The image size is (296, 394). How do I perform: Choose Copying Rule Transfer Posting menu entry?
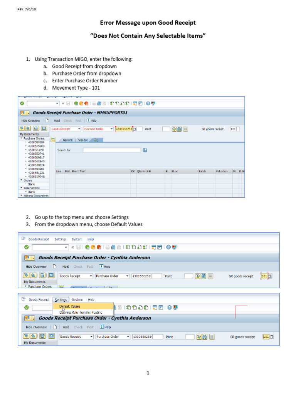pos(83,312)
